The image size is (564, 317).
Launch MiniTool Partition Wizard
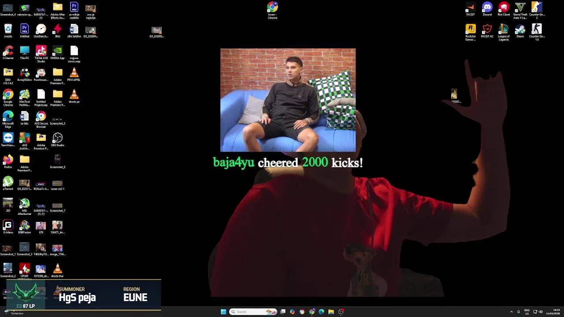(x=25, y=97)
